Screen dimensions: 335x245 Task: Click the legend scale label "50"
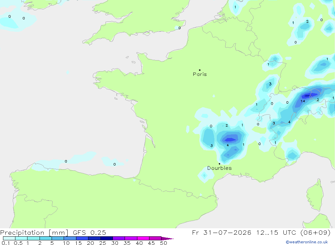(164, 243)
